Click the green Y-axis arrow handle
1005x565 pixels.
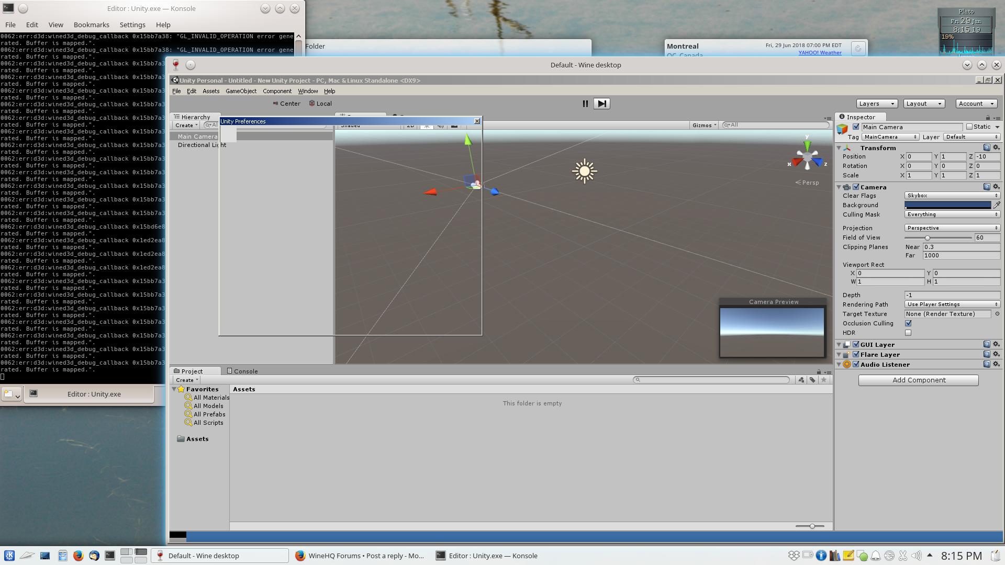(467, 139)
